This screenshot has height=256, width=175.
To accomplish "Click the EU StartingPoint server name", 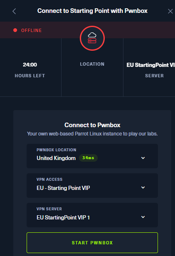I will click(x=150, y=65).
